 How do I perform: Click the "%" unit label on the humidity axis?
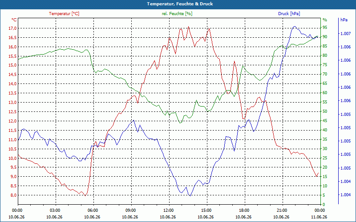(x=325, y=20)
